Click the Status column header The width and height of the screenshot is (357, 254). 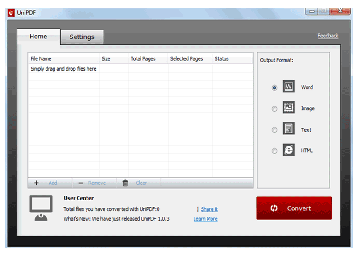232,58
